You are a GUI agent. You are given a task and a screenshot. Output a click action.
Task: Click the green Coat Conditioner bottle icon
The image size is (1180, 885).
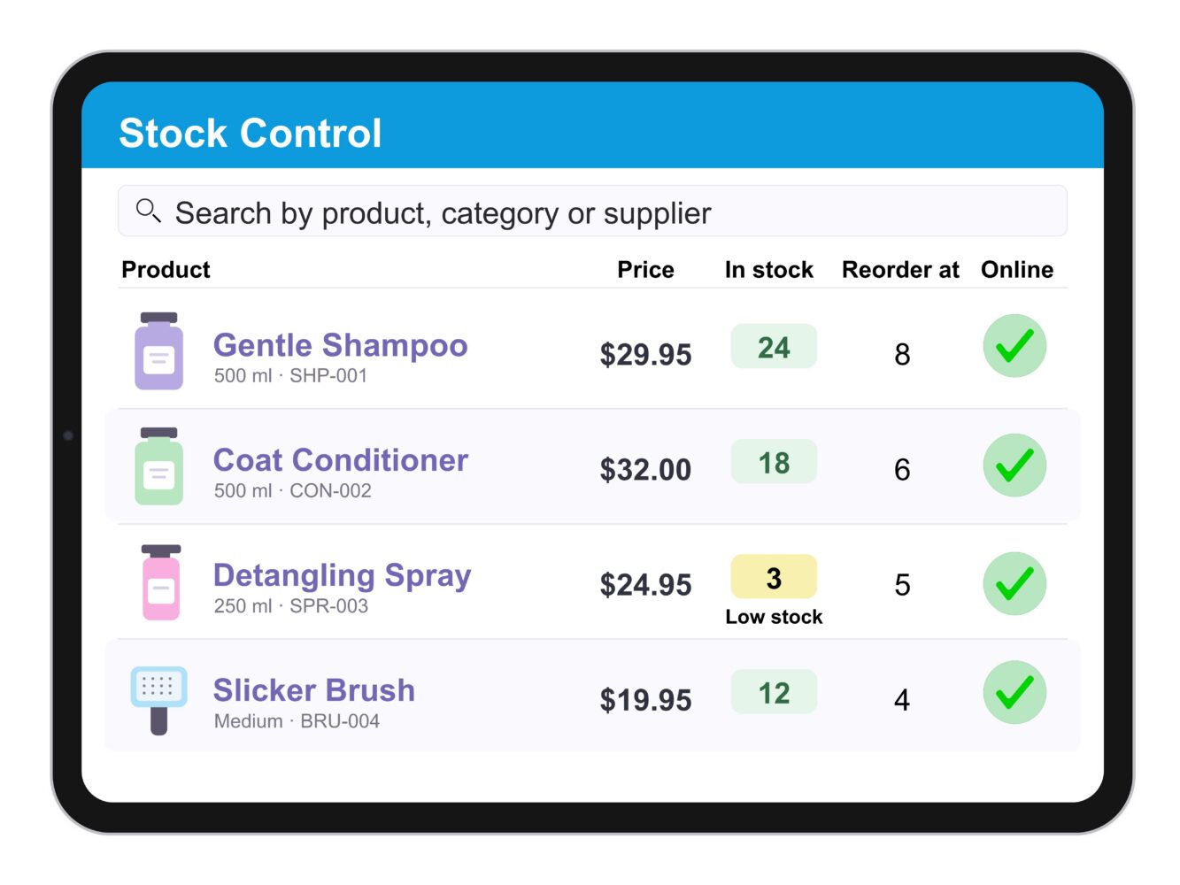(x=159, y=466)
